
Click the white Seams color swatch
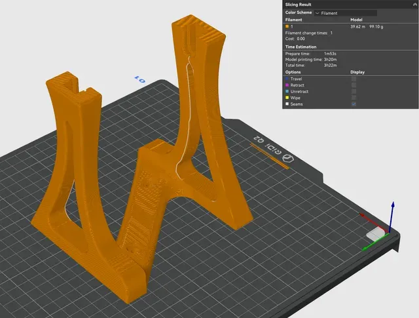click(x=287, y=104)
